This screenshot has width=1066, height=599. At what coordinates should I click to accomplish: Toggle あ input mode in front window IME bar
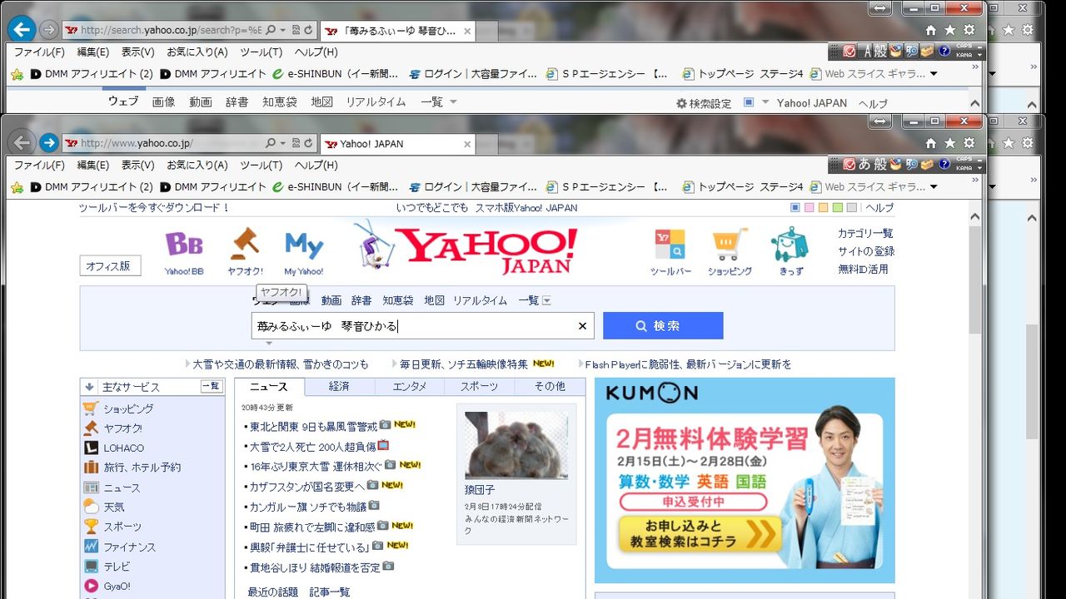[x=865, y=164]
